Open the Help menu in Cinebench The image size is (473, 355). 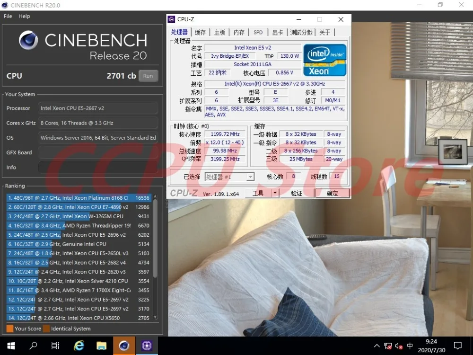(24, 16)
